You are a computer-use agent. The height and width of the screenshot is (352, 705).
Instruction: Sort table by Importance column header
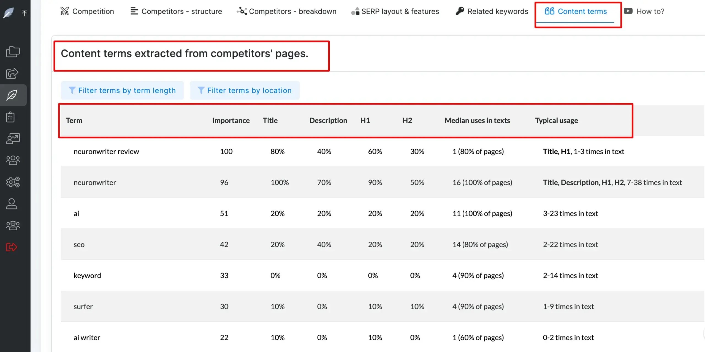coord(231,121)
